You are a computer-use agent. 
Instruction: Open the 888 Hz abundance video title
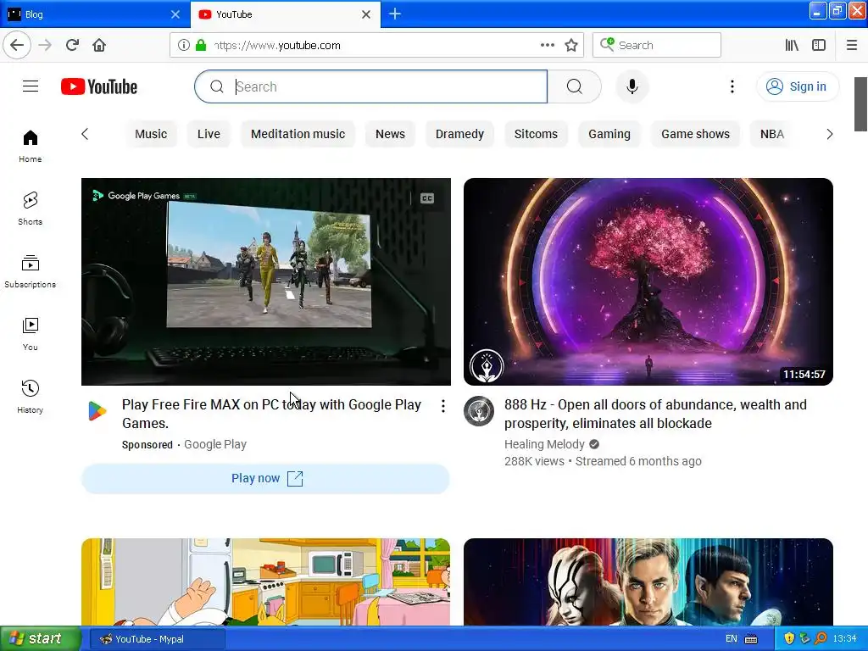pyautogui.click(x=655, y=414)
